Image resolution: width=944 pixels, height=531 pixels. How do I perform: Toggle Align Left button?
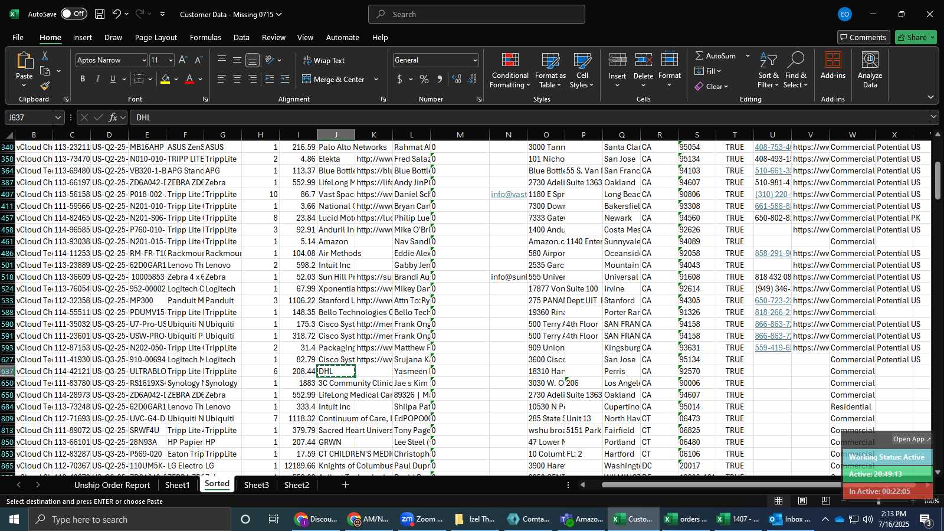tap(222, 79)
